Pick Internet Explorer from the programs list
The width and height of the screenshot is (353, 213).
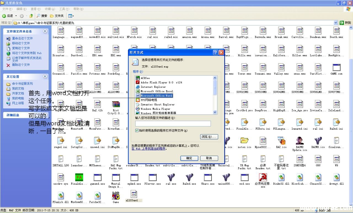[x=153, y=87]
